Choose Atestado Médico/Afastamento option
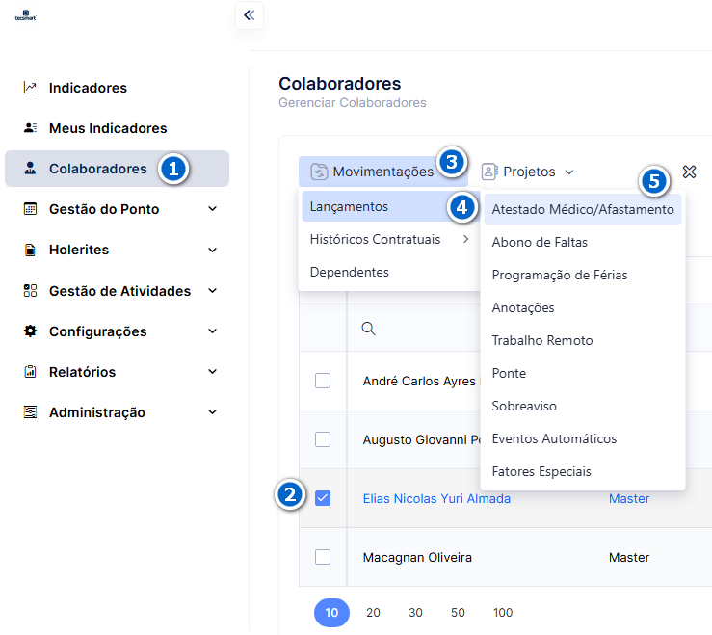 click(x=583, y=209)
